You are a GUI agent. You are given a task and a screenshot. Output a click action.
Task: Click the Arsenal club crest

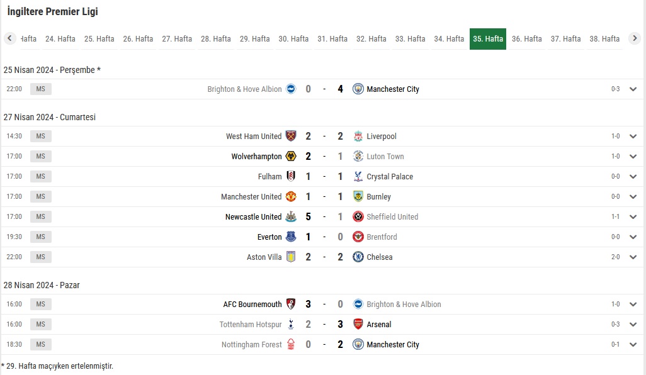pos(358,325)
